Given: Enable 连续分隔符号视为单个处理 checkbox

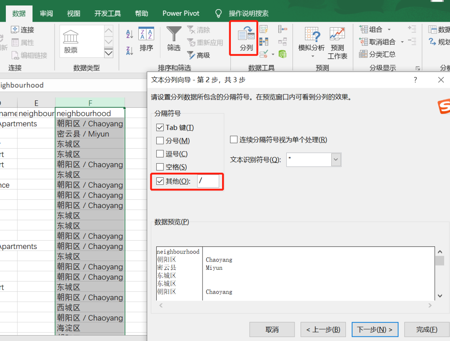Looking at the screenshot, I should click(234, 139).
